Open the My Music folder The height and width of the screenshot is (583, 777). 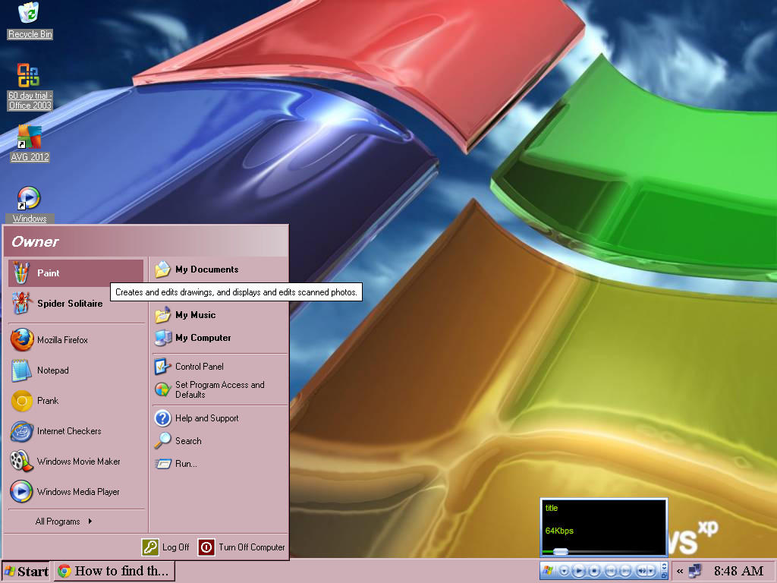(194, 315)
